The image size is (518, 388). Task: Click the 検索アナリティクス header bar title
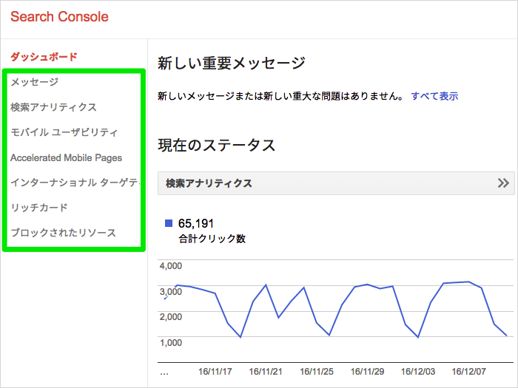pyautogui.click(x=209, y=183)
